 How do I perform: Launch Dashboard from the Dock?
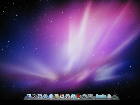[x=34, y=96]
